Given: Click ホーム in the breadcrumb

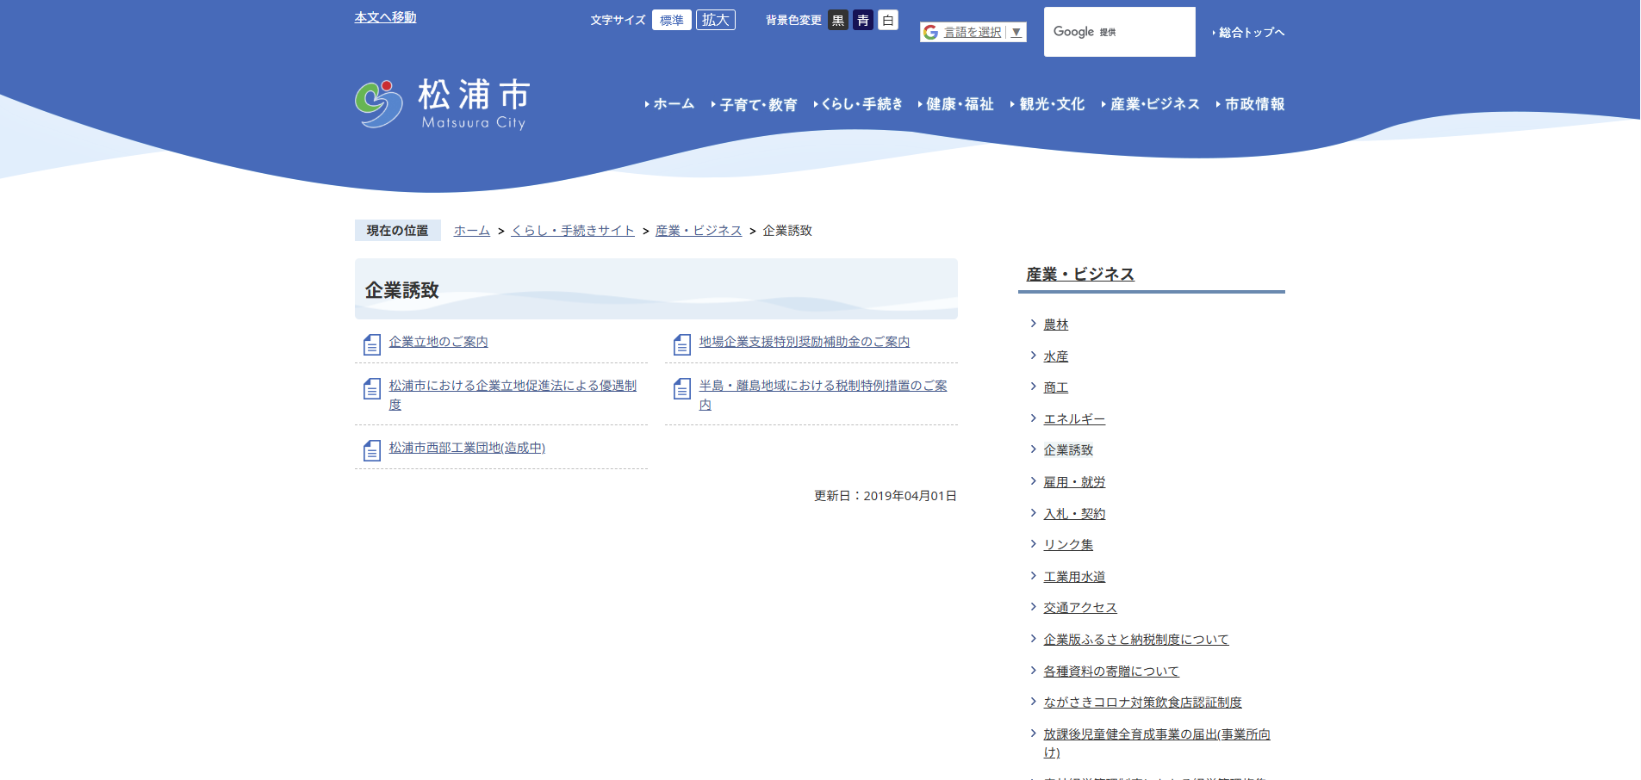Looking at the screenshot, I should click(472, 231).
